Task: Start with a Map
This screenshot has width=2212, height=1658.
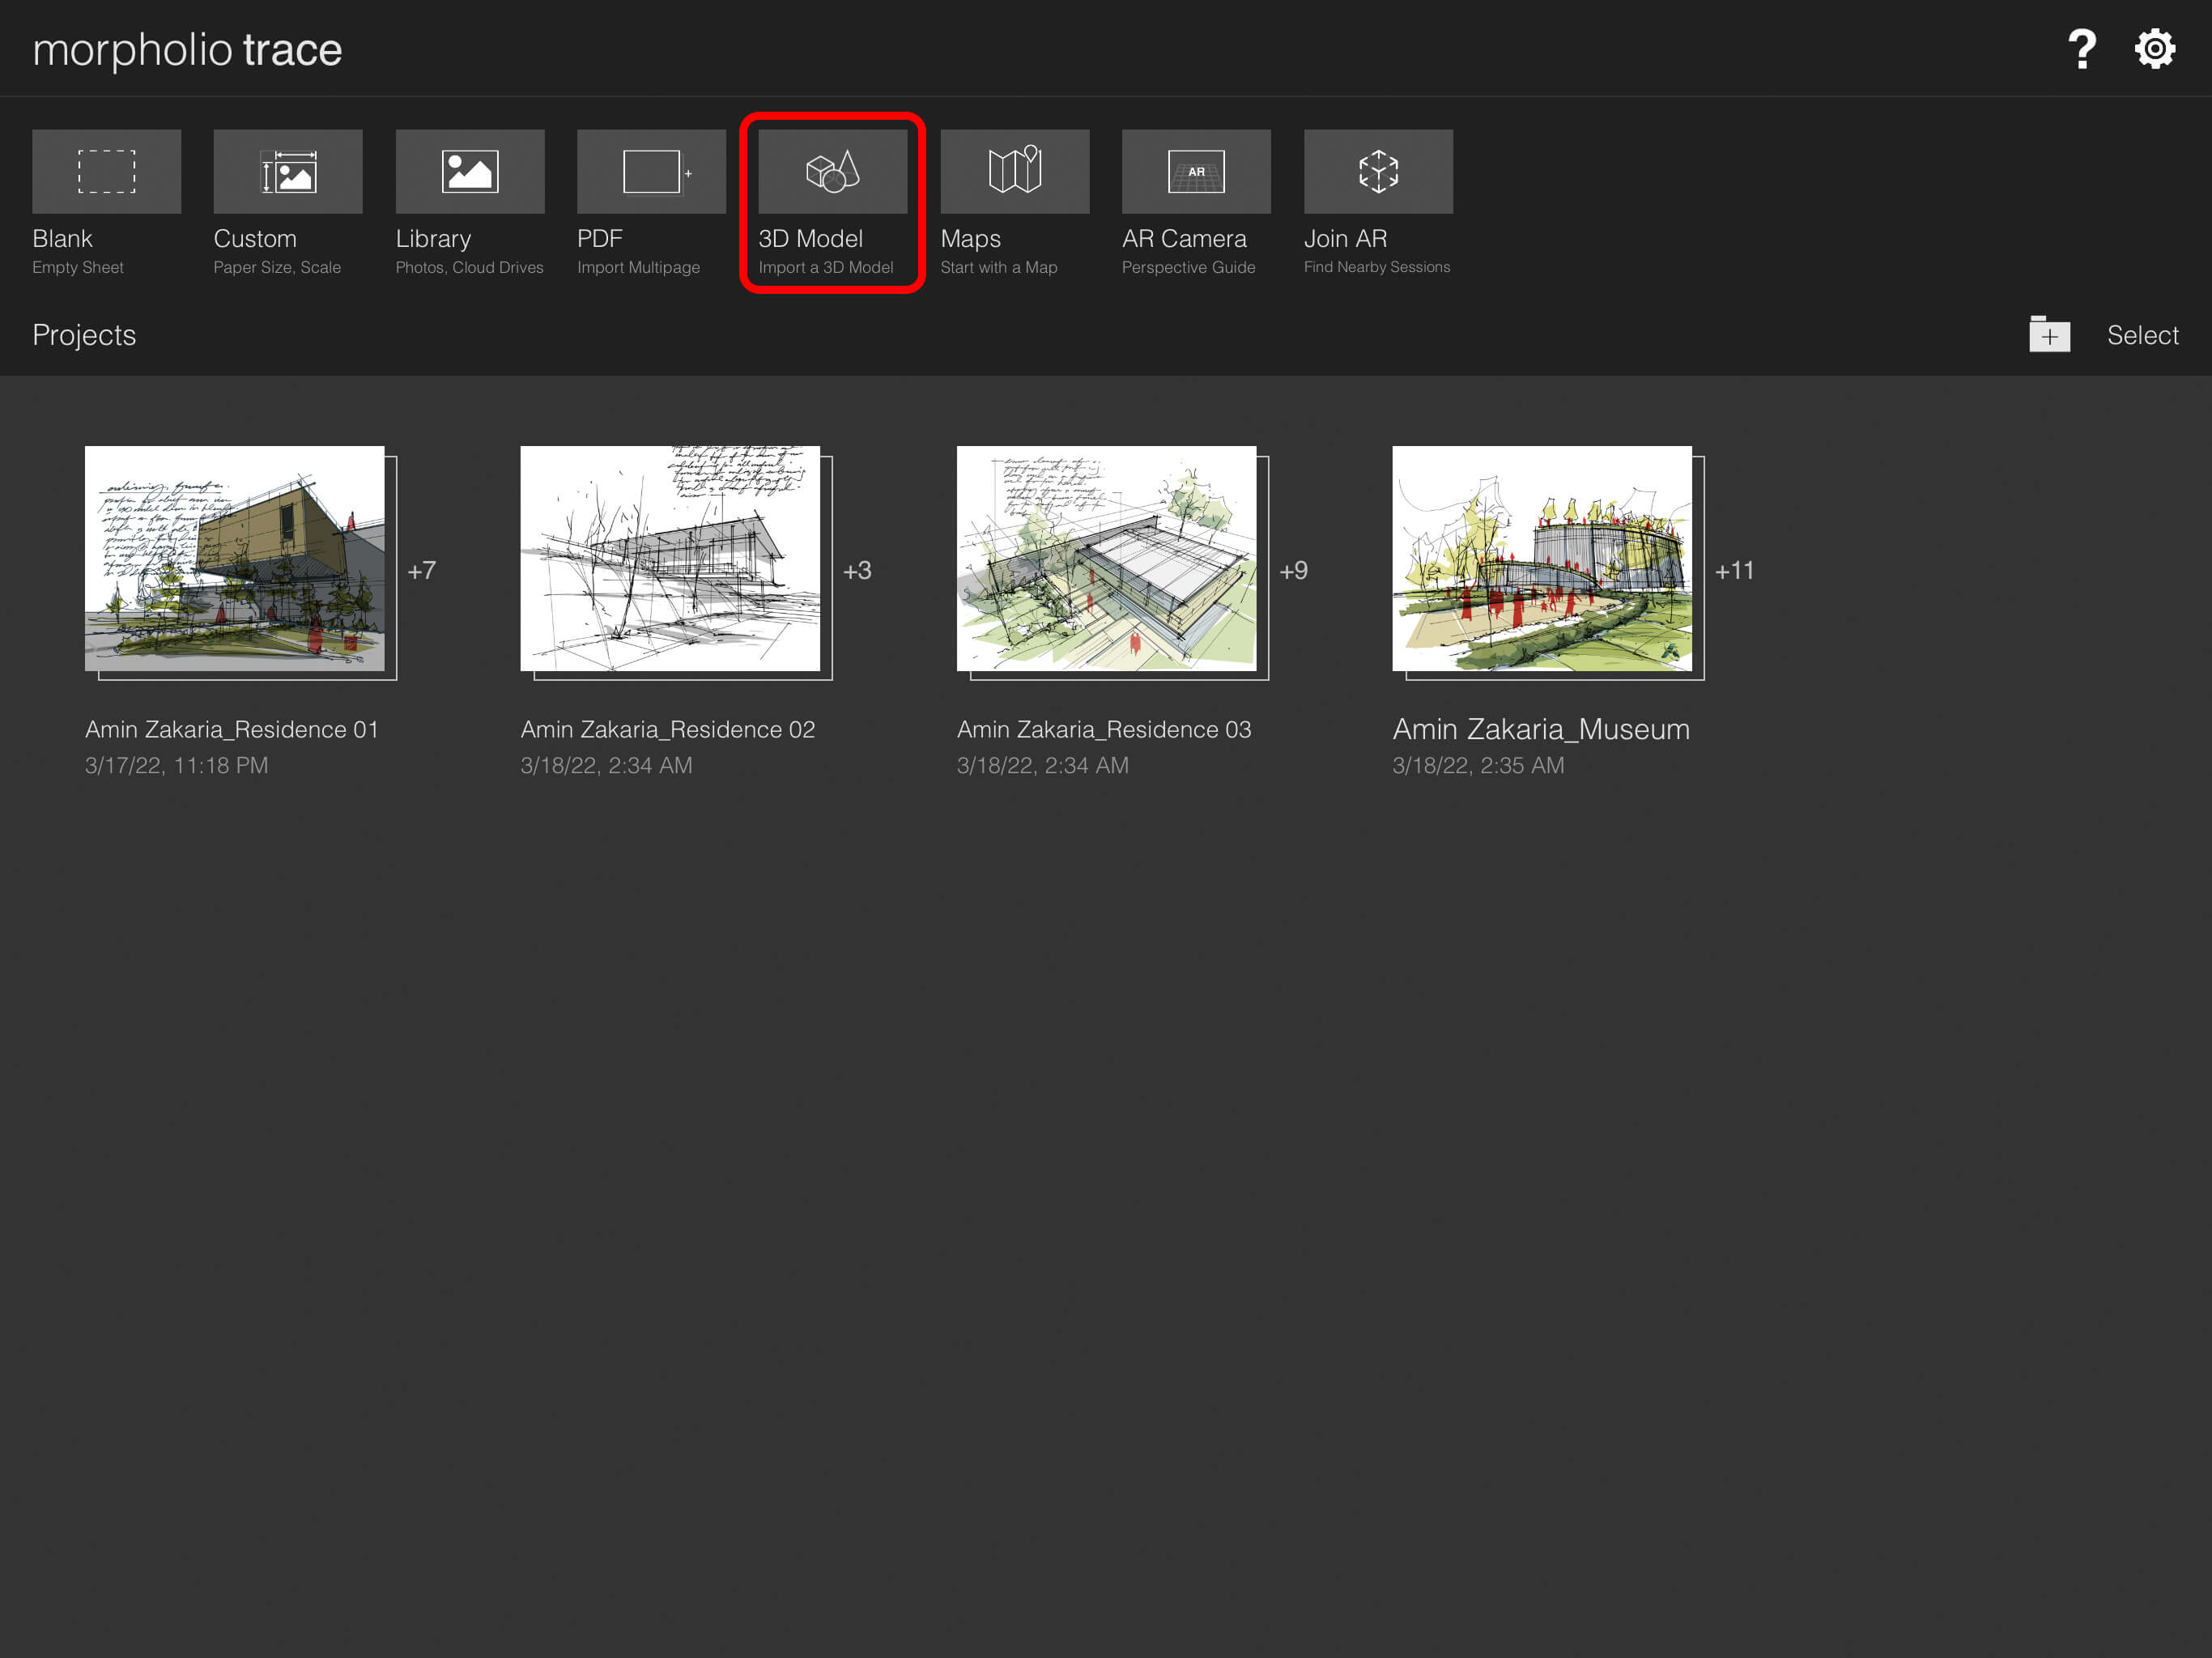Action: pos(1014,171)
